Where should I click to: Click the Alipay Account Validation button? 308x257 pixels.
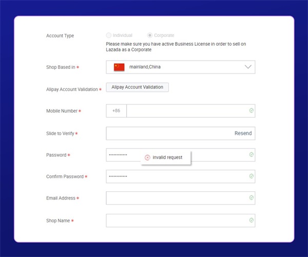coord(137,87)
